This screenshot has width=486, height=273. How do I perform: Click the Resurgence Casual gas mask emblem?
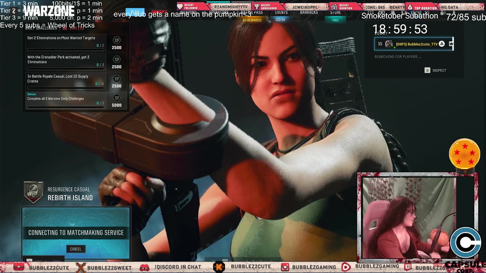[33, 192]
